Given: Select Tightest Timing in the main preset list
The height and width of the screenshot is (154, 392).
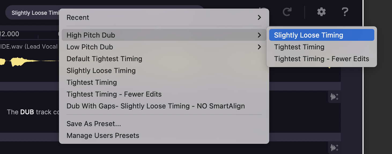Looking at the screenshot, I should click(x=92, y=82).
